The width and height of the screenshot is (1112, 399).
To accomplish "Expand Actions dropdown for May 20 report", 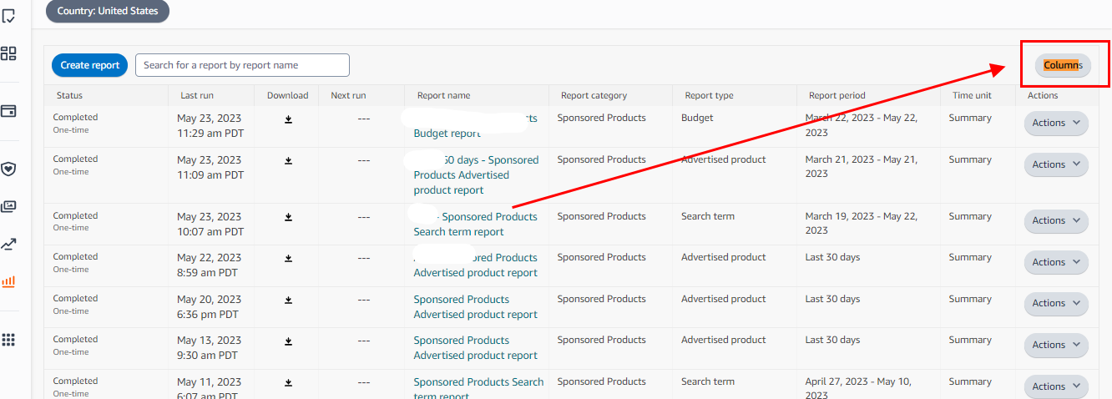I will [x=1056, y=303].
